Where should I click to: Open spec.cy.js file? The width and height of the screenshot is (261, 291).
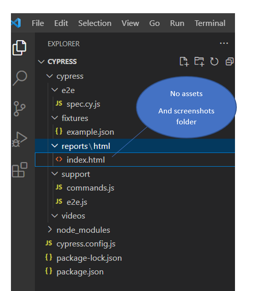[84, 104]
